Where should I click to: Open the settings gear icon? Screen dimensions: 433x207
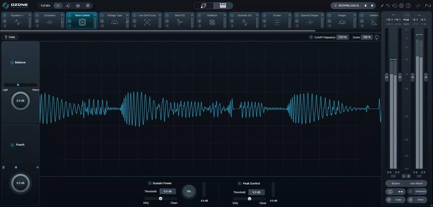click(402, 5)
